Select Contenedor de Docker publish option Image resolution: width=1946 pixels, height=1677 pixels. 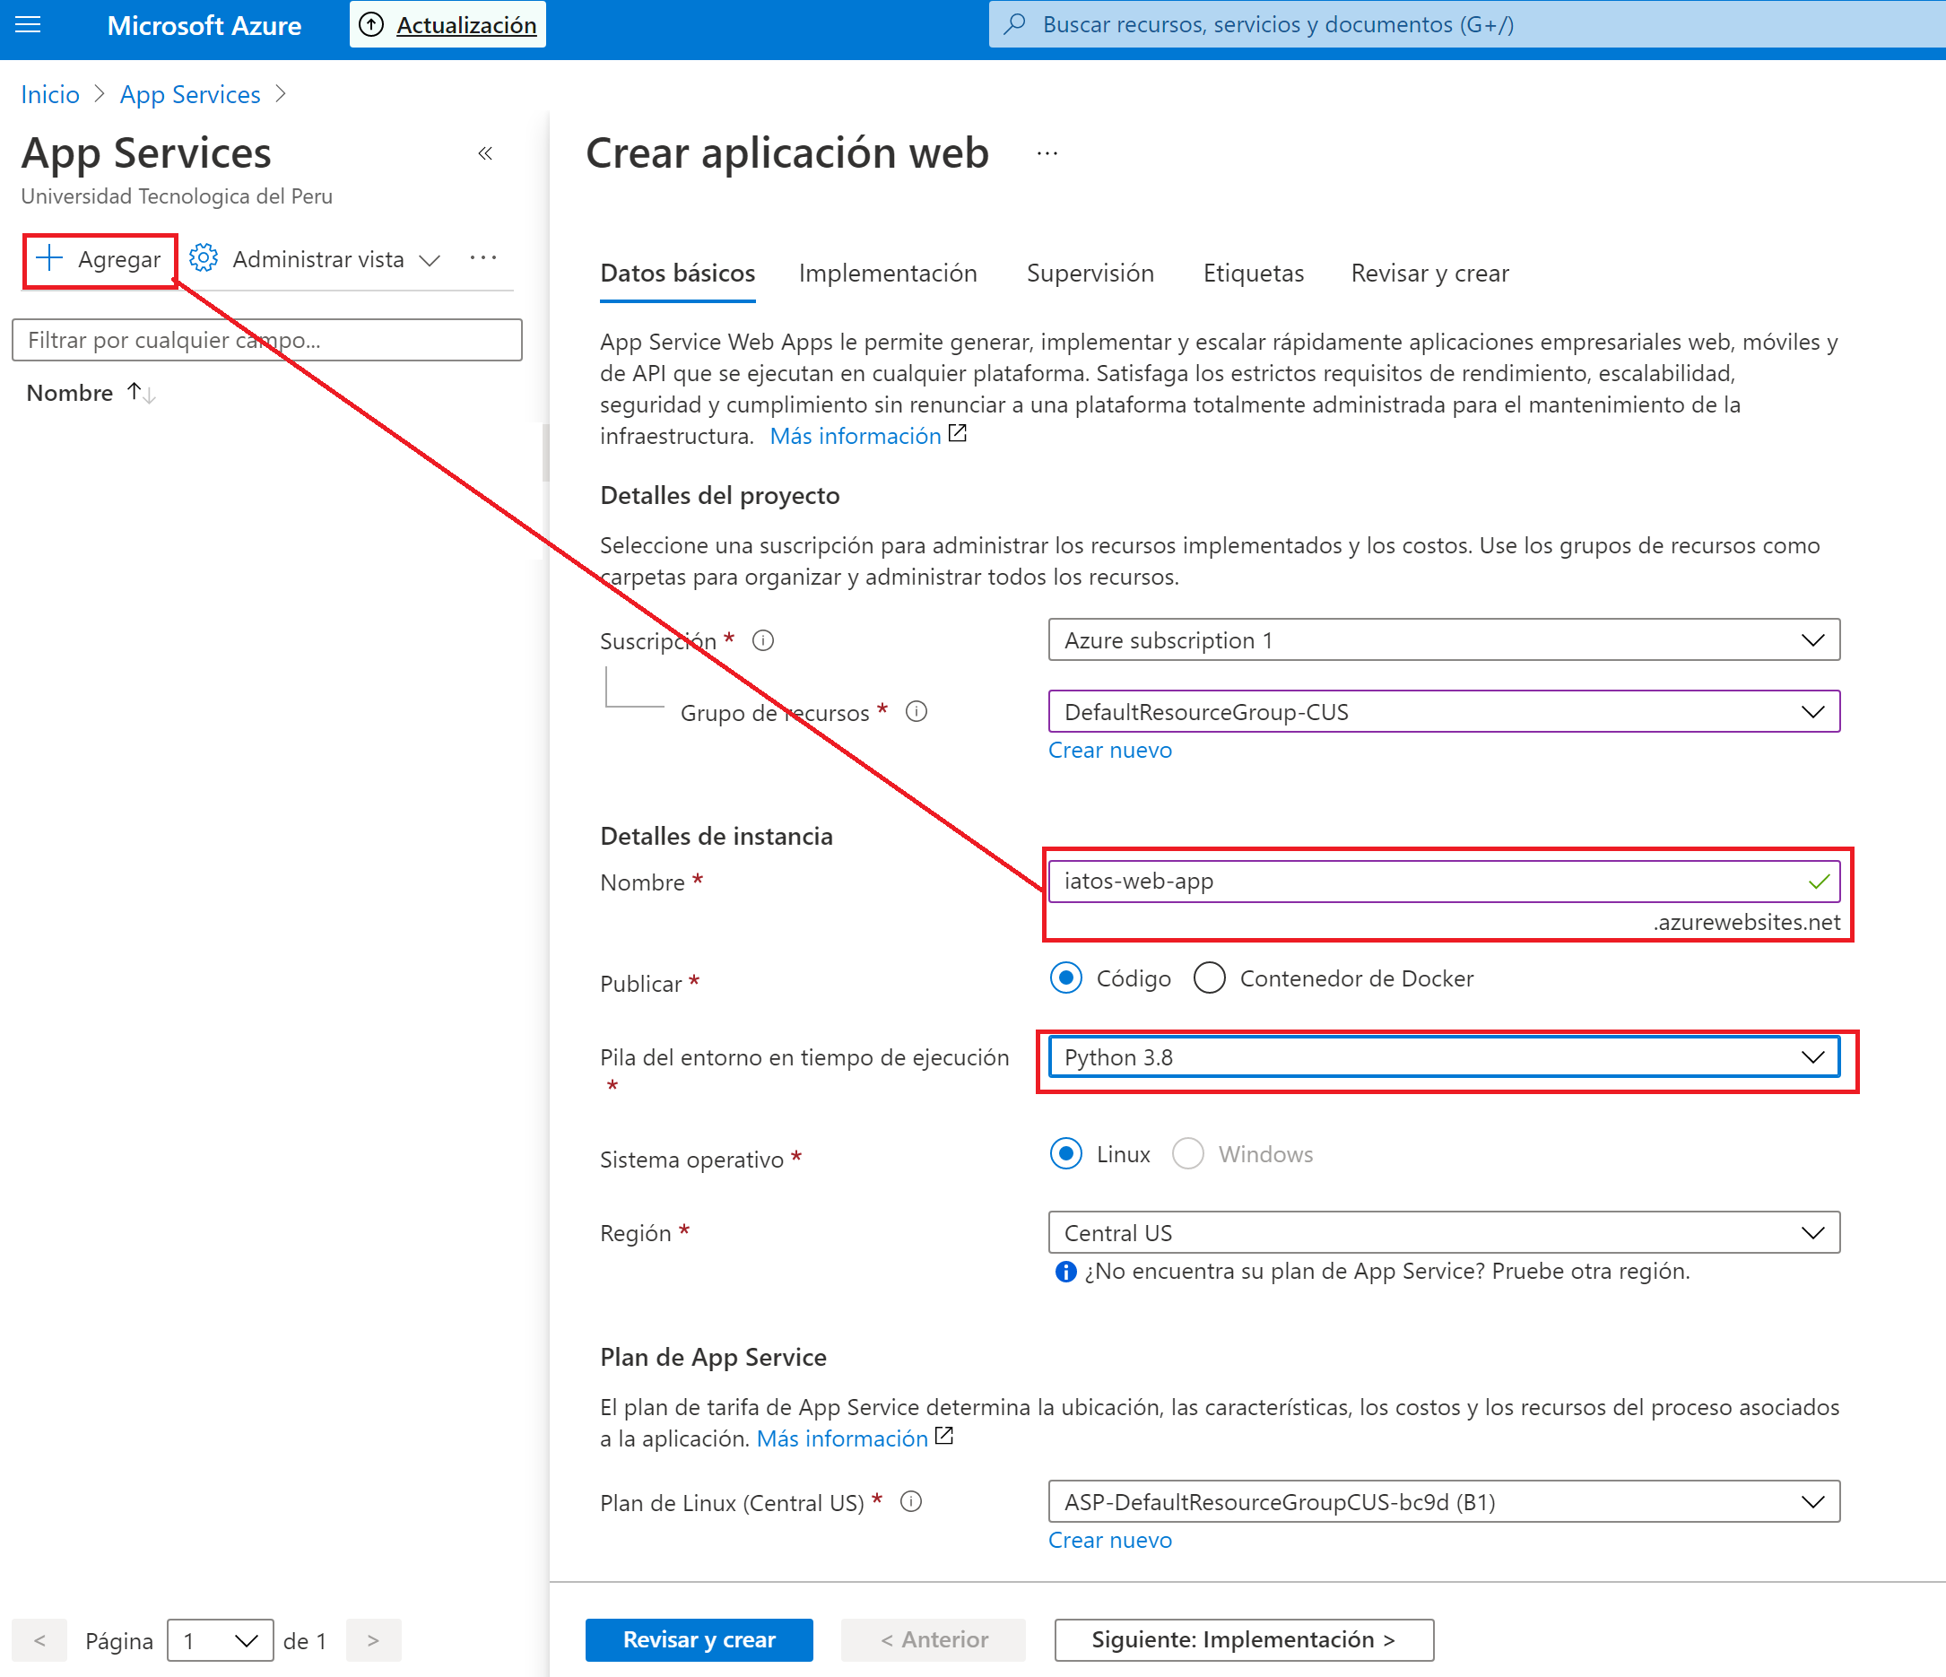(1209, 978)
